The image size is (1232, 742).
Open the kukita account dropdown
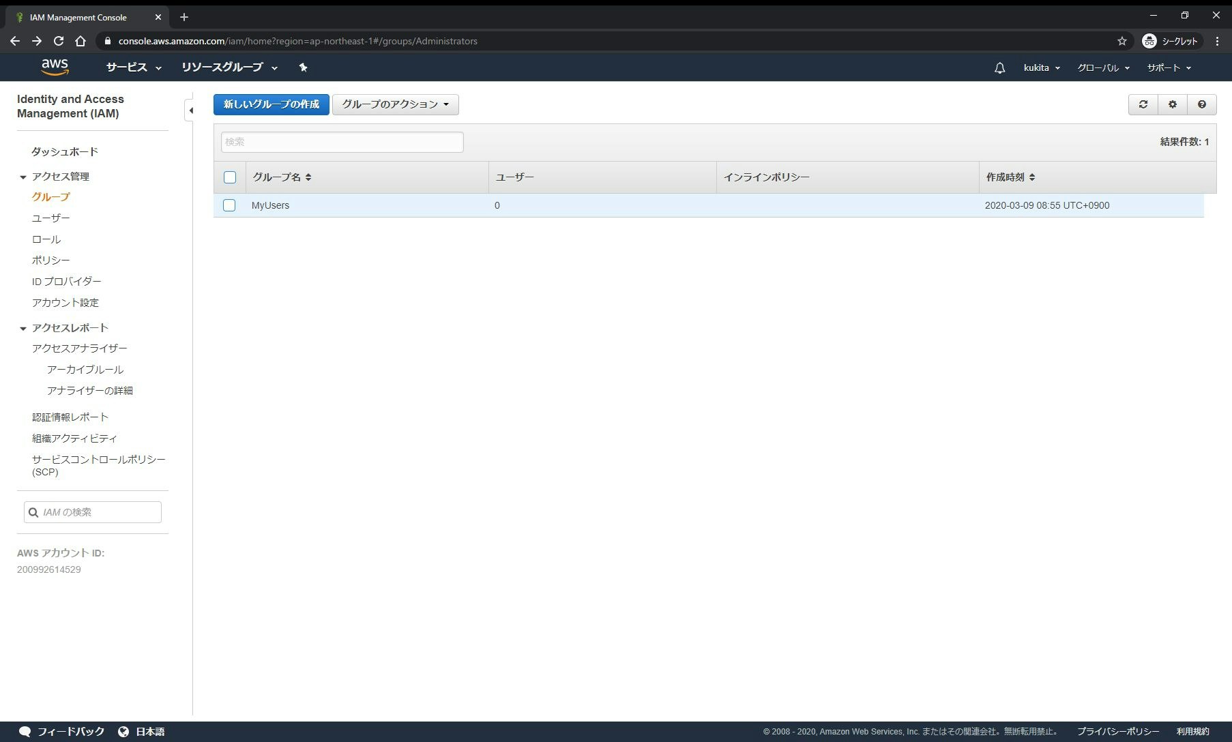tap(1042, 68)
